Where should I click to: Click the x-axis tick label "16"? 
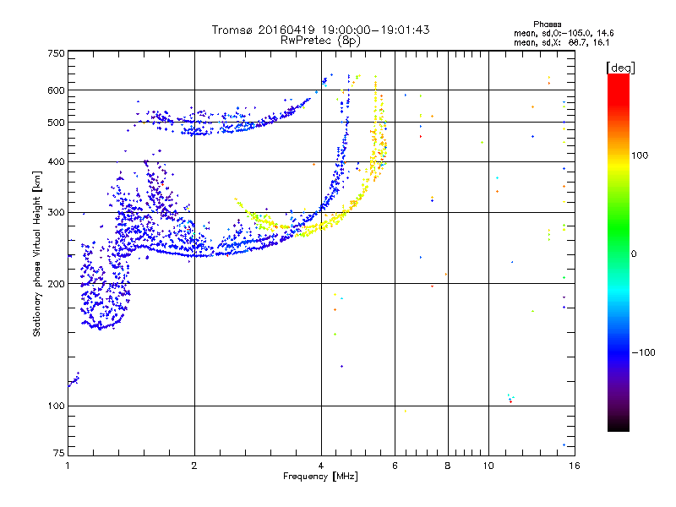(x=575, y=466)
